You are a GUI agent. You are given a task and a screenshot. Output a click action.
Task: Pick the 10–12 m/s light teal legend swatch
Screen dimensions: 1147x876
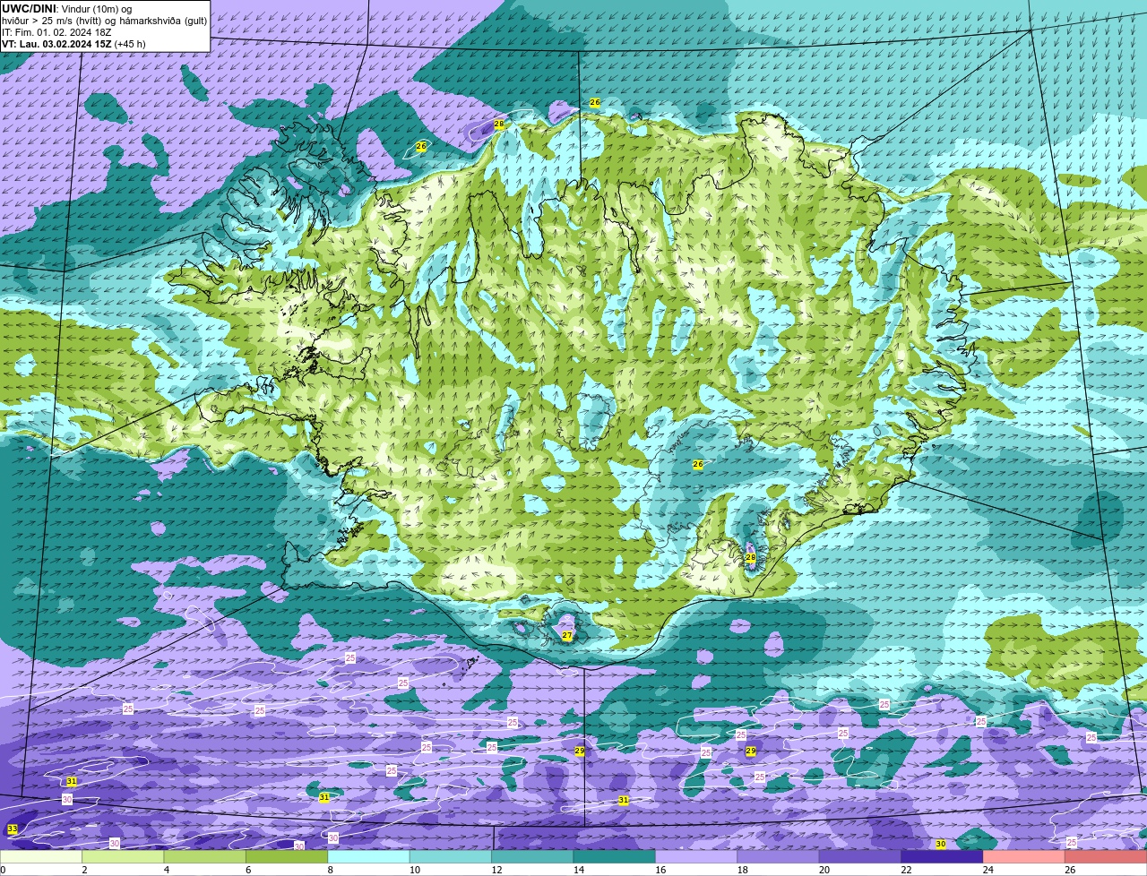(451, 857)
